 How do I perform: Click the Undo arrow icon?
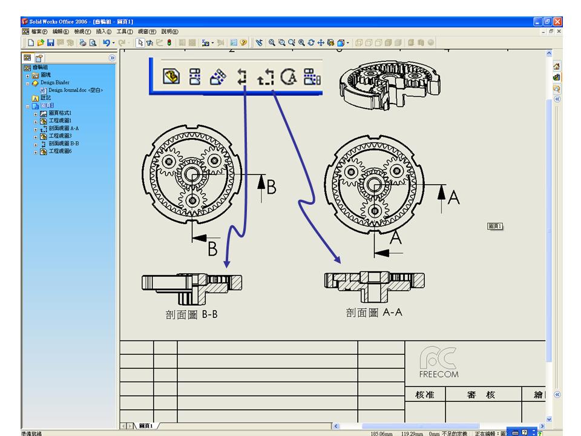pos(107,42)
